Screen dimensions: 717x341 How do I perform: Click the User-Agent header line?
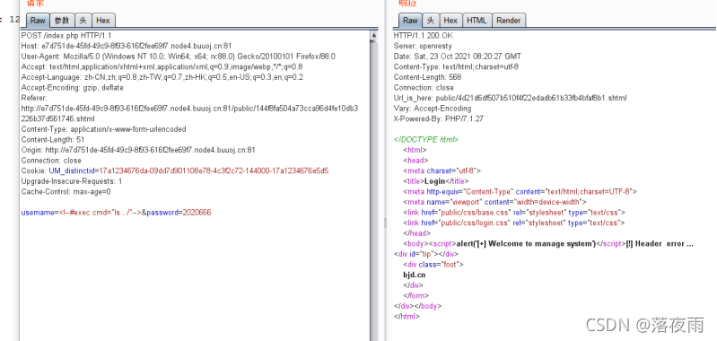(x=179, y=57)
